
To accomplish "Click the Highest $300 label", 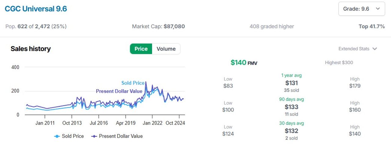I will [x=339, y=63].
